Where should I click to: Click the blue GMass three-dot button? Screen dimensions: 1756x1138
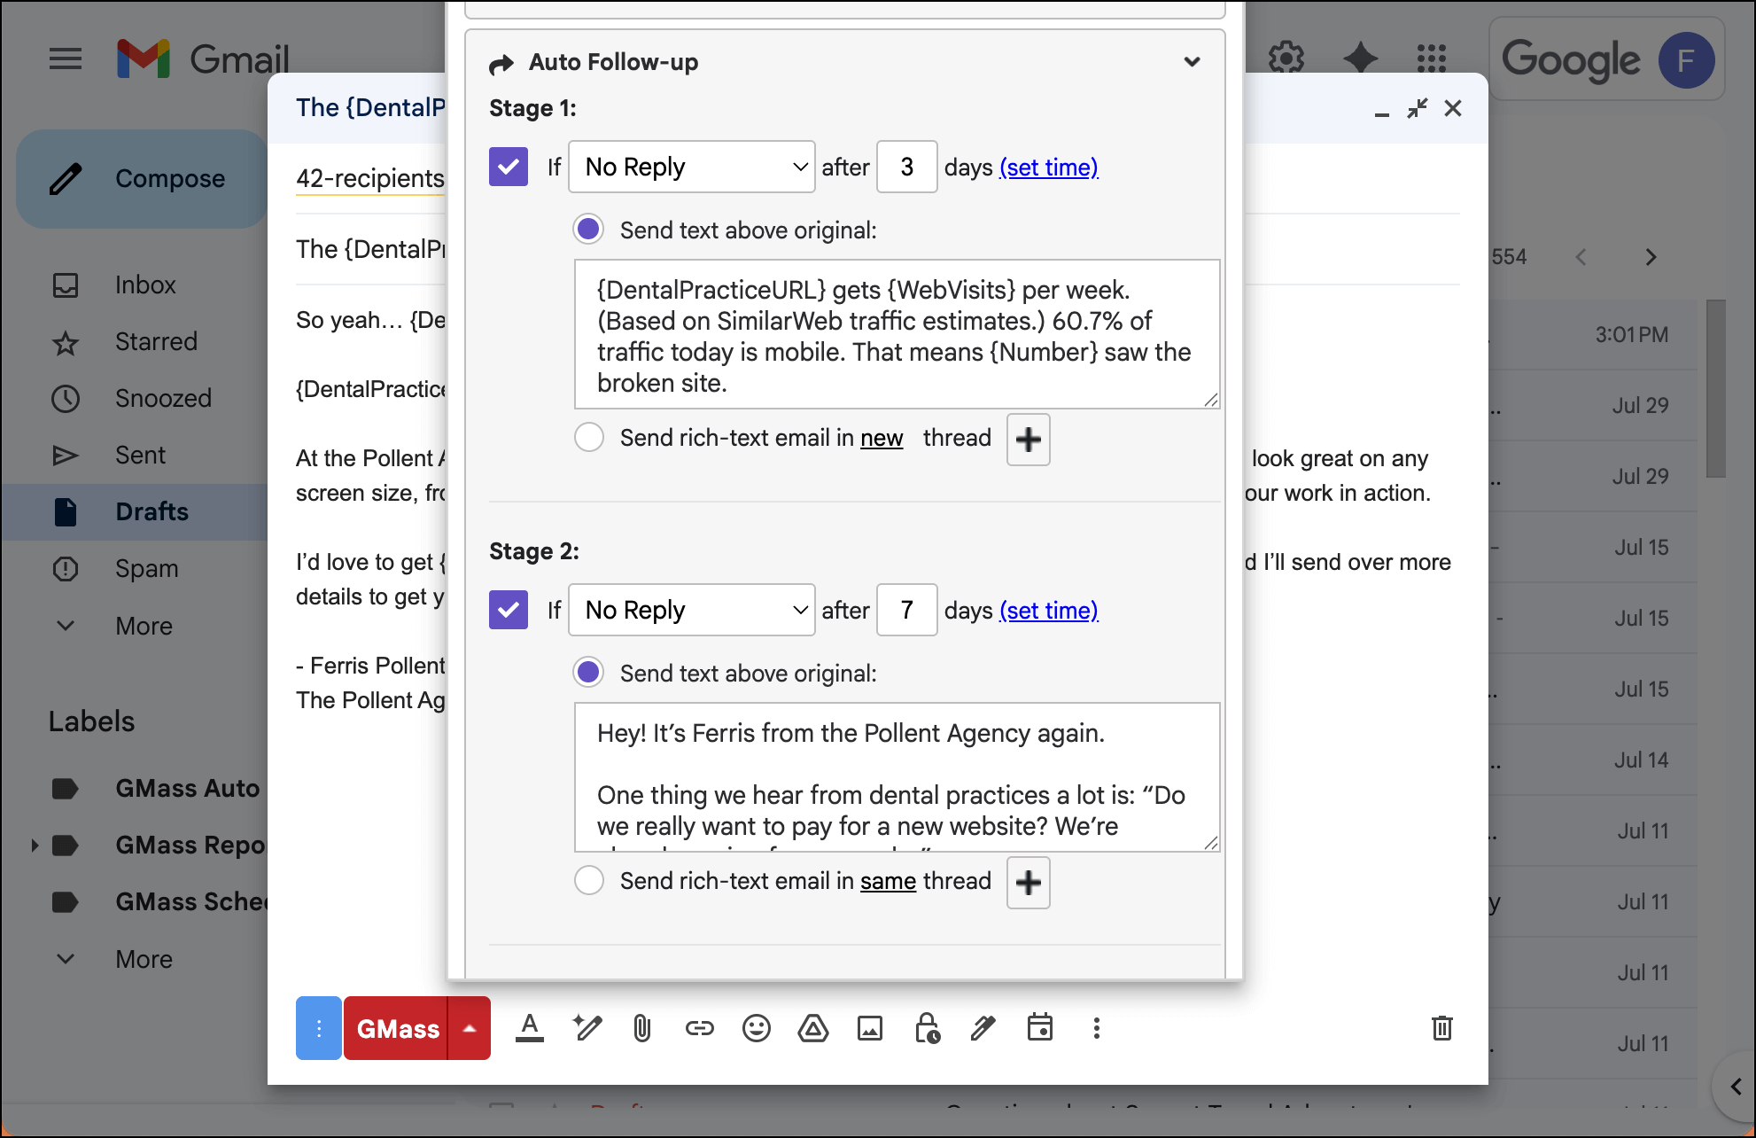[319, 1028]
